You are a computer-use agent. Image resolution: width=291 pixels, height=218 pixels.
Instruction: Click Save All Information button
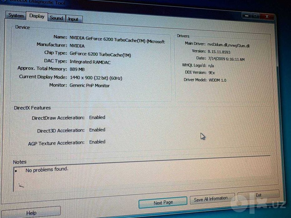pos(212,199)
